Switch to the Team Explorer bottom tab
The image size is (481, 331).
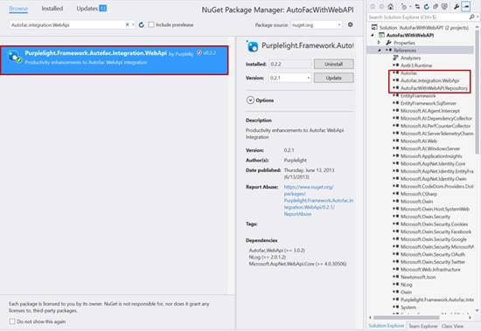click(x=422, y=326)
